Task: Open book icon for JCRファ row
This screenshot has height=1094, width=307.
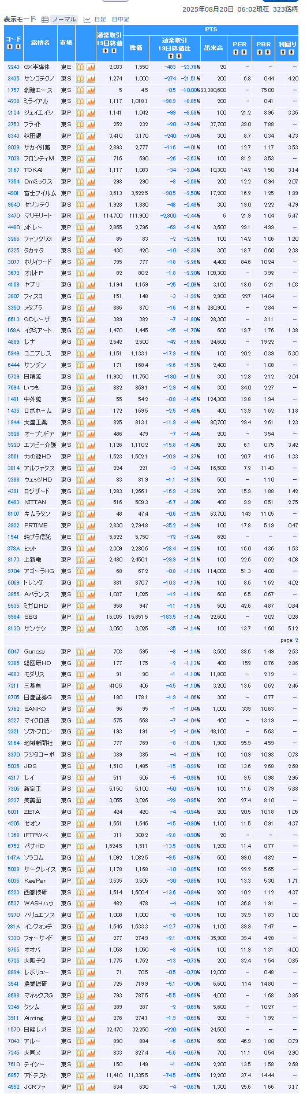Action: coord(80,1087)
